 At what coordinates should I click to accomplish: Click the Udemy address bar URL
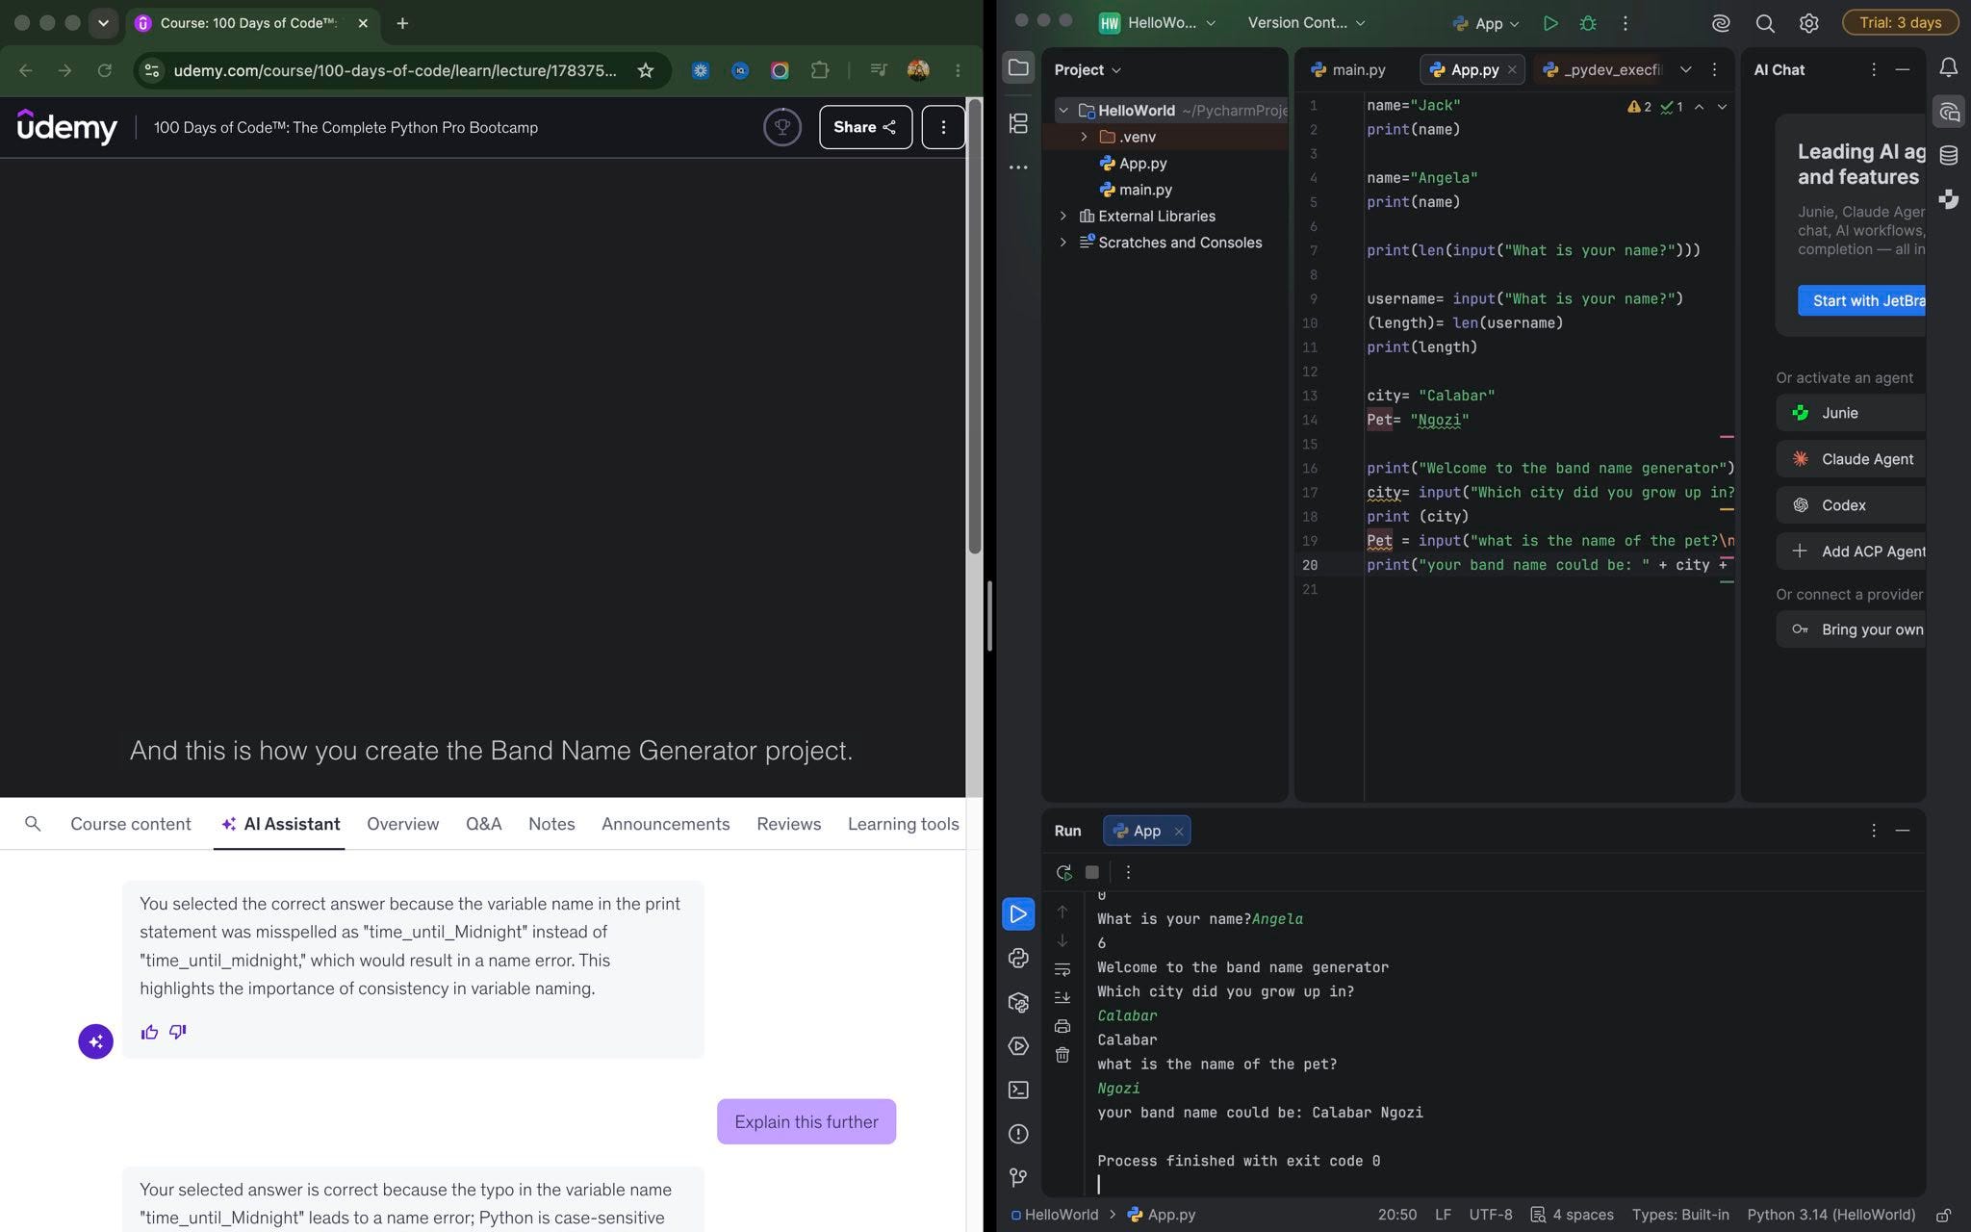click(x=395, y=70)
